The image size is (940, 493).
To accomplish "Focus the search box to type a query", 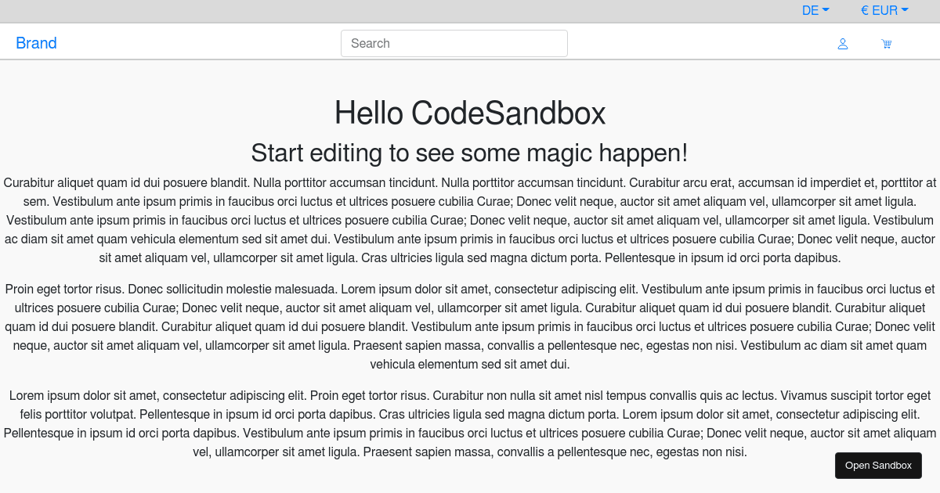I will tap(454, 43).
